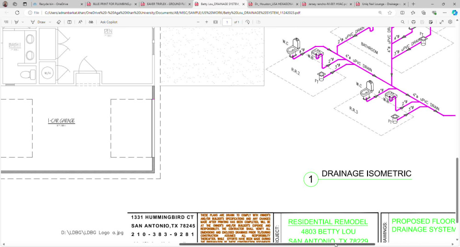Close the Recycle bin - OneDrive tab
Screen dimensions: 460x247
(82, 4)
